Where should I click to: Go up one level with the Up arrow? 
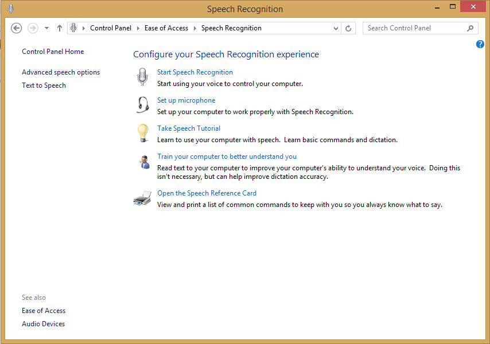pos(59,28)
